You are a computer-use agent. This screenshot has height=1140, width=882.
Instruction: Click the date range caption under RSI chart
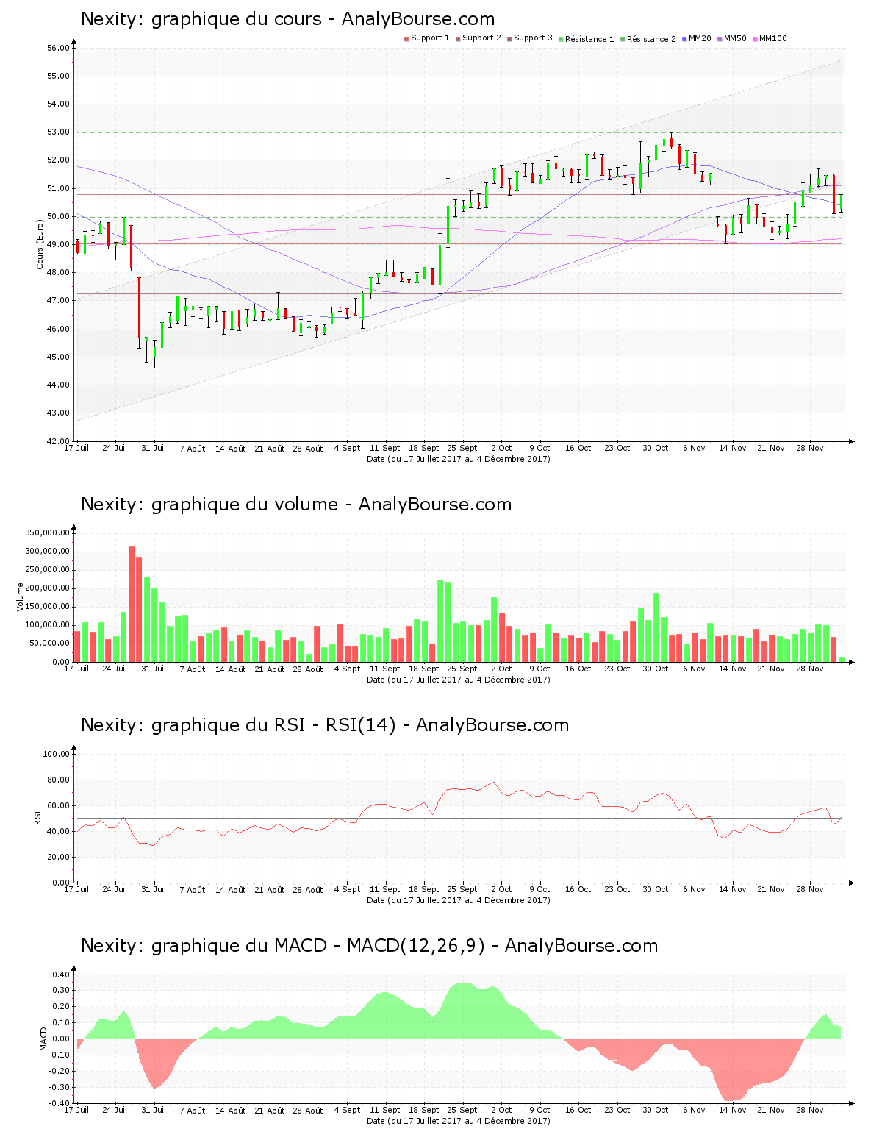(458, 900)
